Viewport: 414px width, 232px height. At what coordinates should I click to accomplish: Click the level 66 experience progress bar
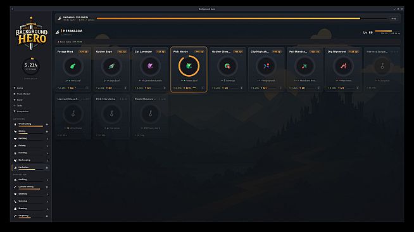[x=387, y=31]
